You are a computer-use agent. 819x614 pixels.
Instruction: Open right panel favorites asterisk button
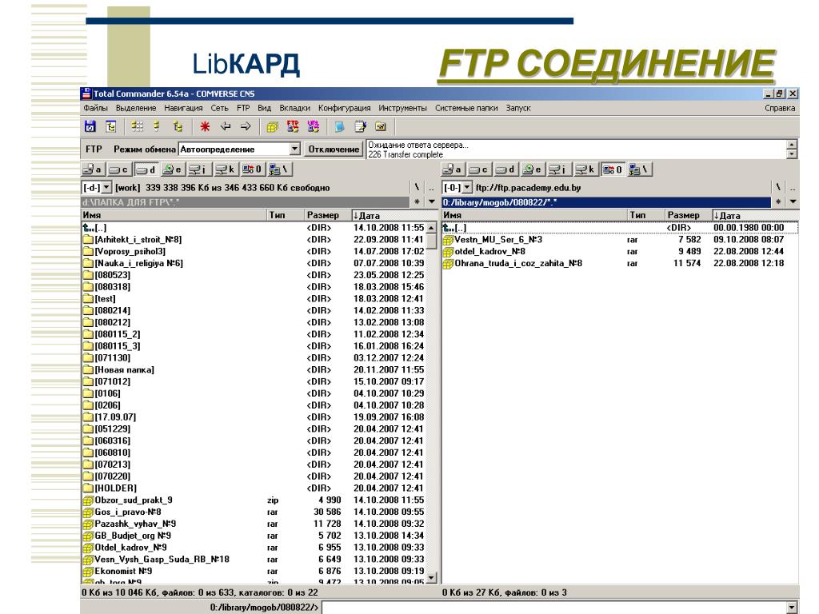tap(777, 201)
